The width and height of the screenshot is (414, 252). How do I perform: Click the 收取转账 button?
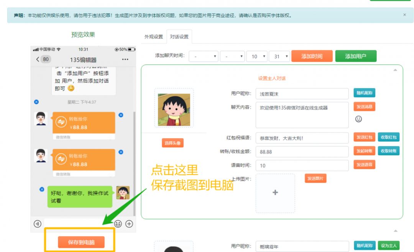389,151
